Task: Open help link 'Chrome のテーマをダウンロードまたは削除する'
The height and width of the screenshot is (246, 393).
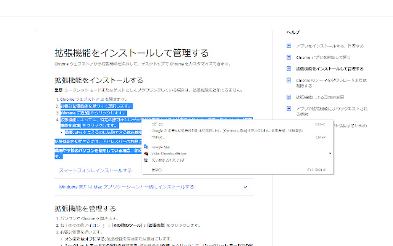Action: [x=332, y=83]
